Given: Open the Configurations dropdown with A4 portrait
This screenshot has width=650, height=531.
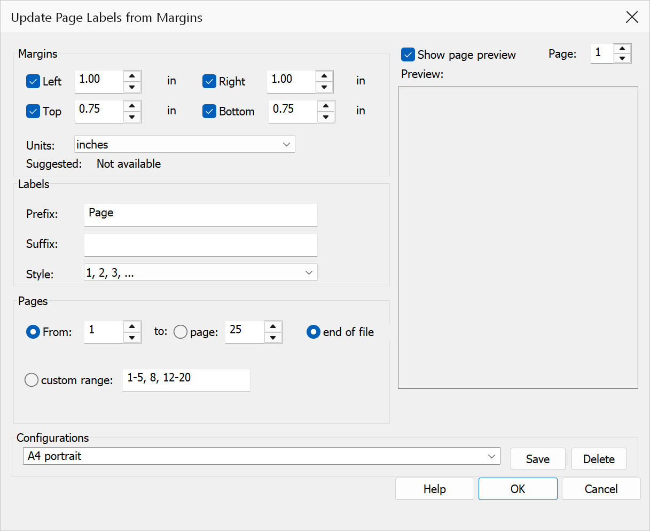Looking at the screenshot, I should 262,456.
